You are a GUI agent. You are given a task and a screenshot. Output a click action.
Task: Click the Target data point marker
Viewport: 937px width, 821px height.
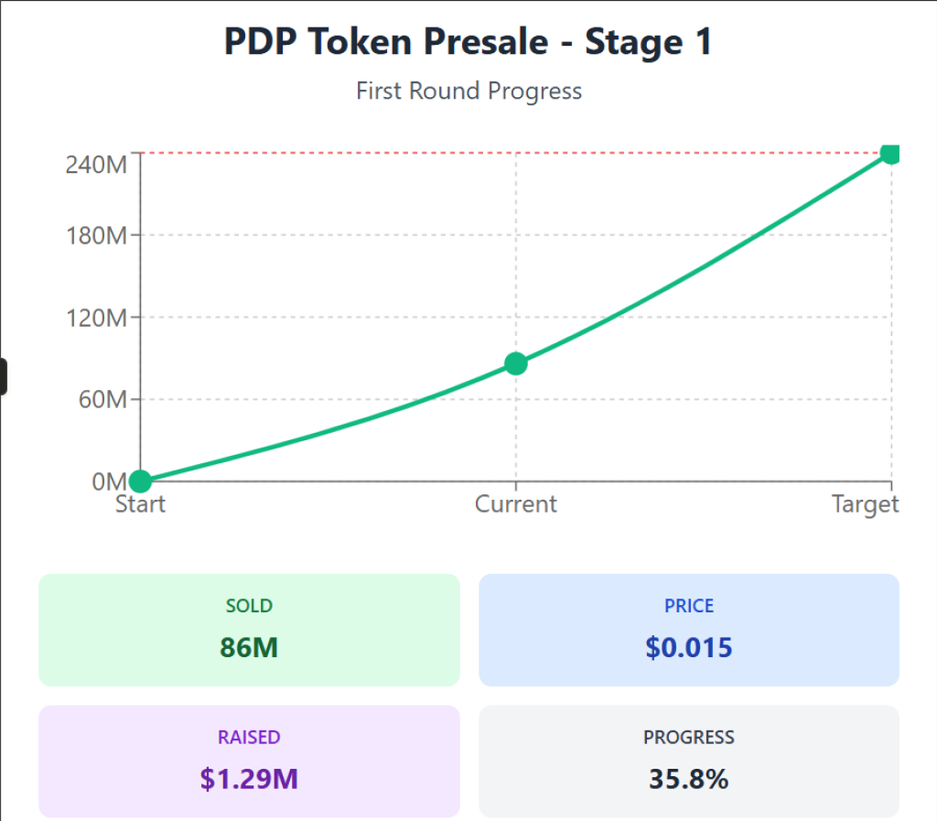coord(890,153)
